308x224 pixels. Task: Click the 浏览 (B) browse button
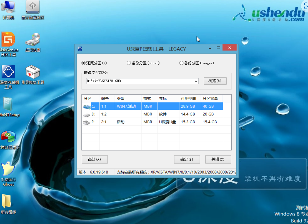[x=215, y=81]
